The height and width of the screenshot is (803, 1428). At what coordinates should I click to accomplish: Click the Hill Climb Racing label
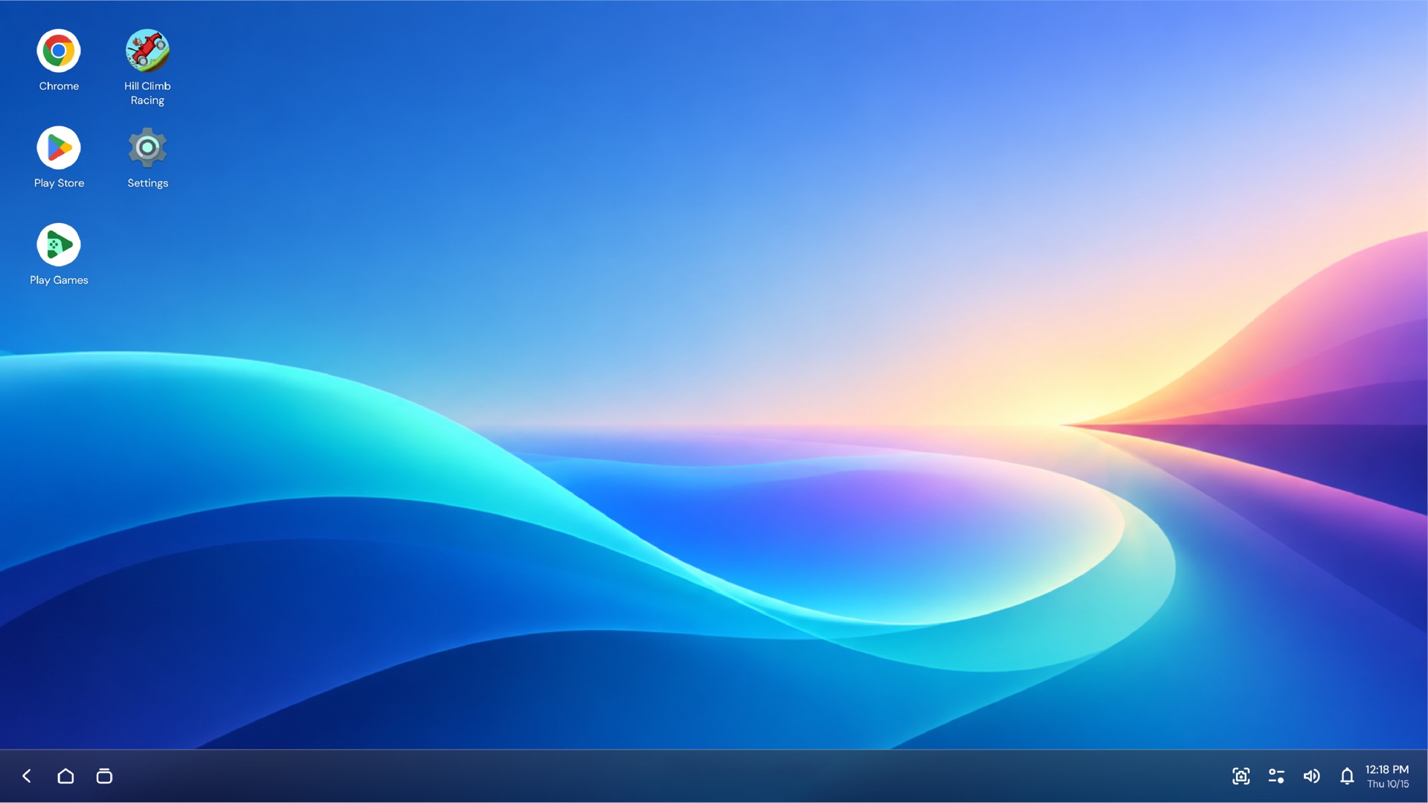pos(147,93)
